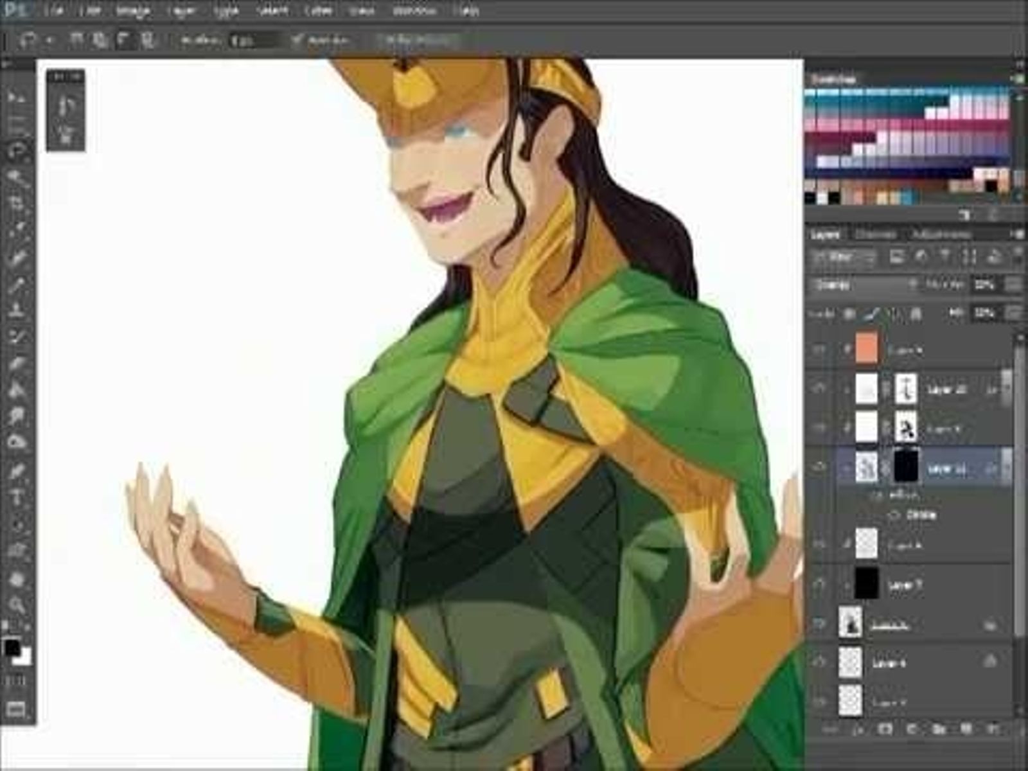Select the Eraser tool
This screenshot has width=1028, height=771.
pos(16,364)
